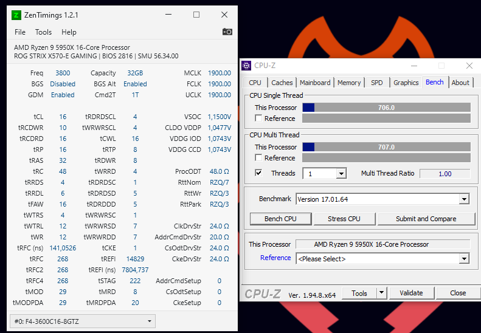Click the BGS Alt Enabled value

135,84
